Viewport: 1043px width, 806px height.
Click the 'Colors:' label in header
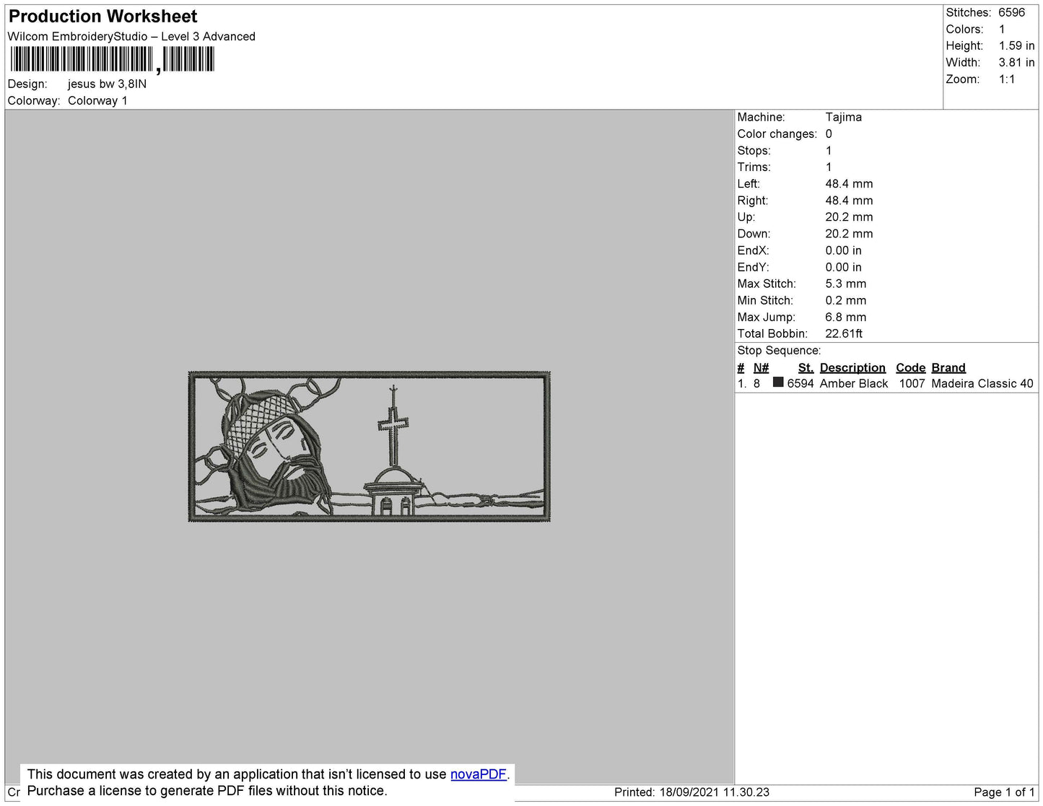pyautogui.click(x=964, y=30)
